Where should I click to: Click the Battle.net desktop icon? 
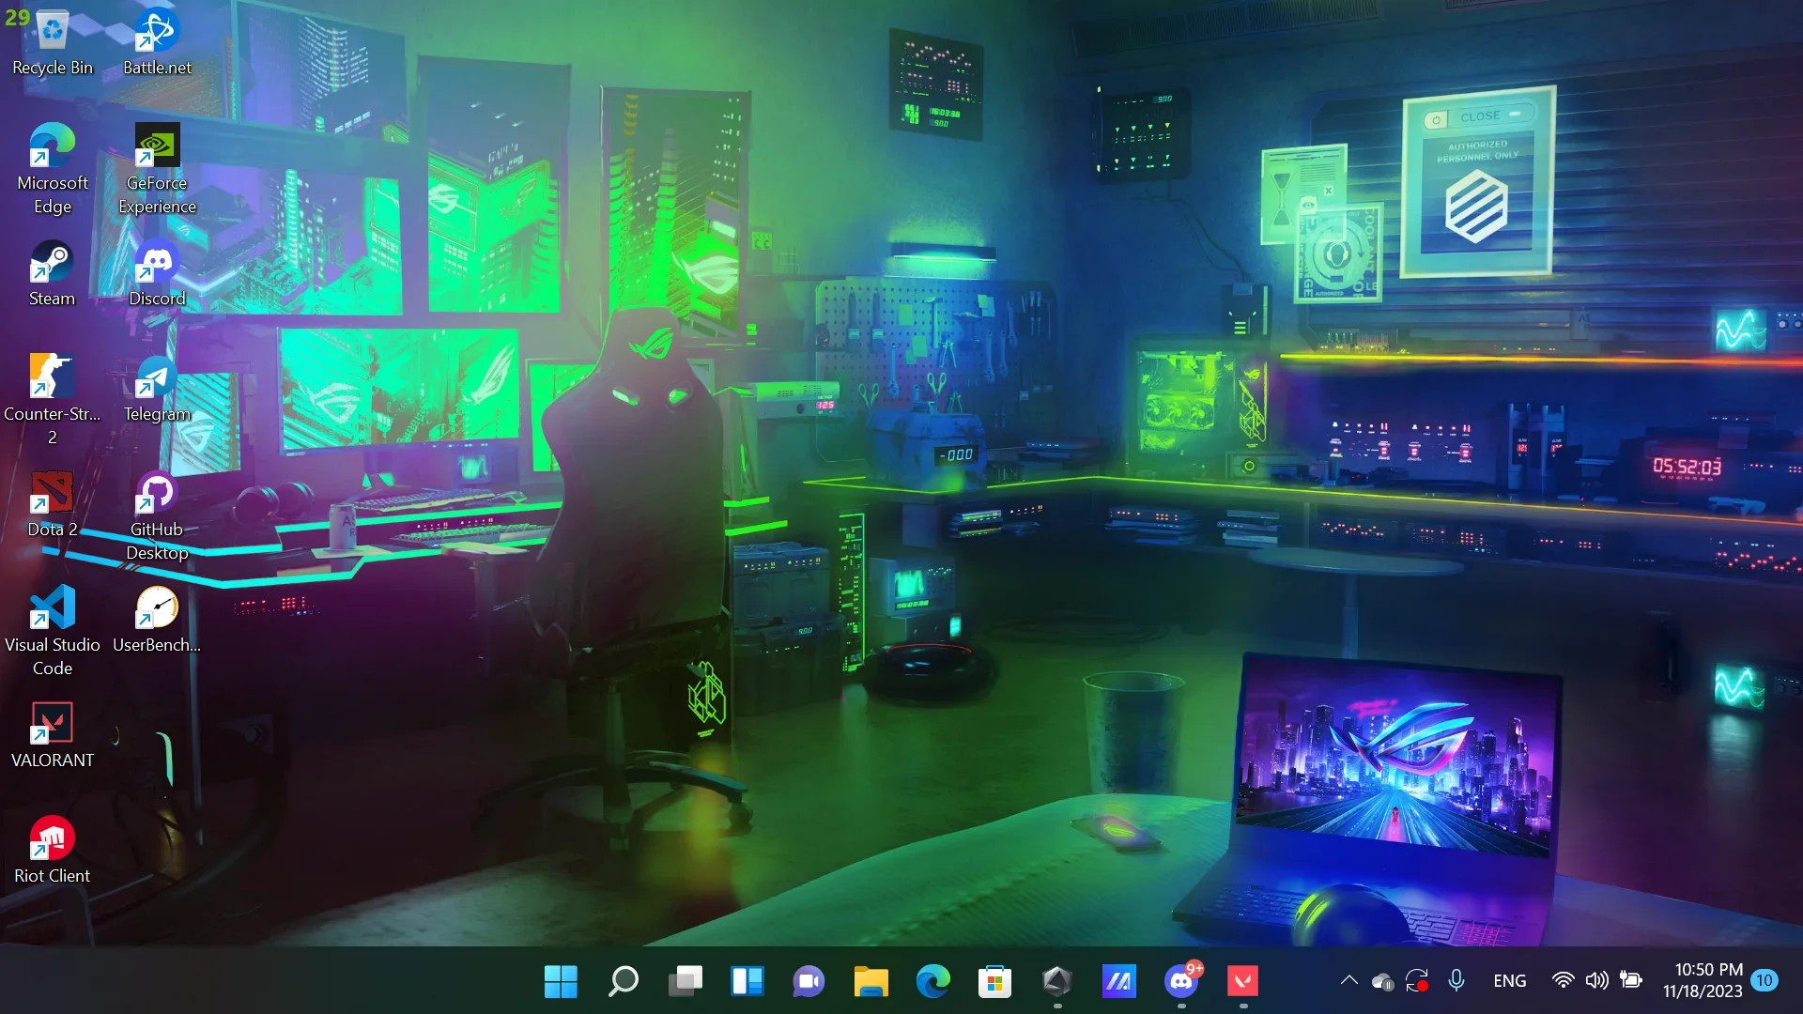coord(157,42)
